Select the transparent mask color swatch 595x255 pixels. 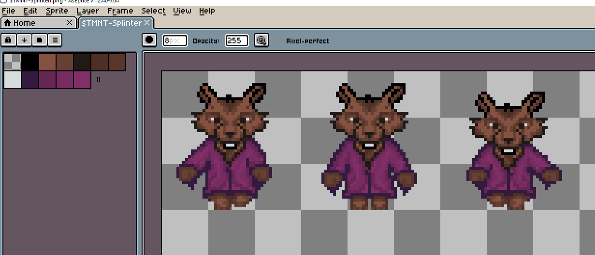point(12,62)
